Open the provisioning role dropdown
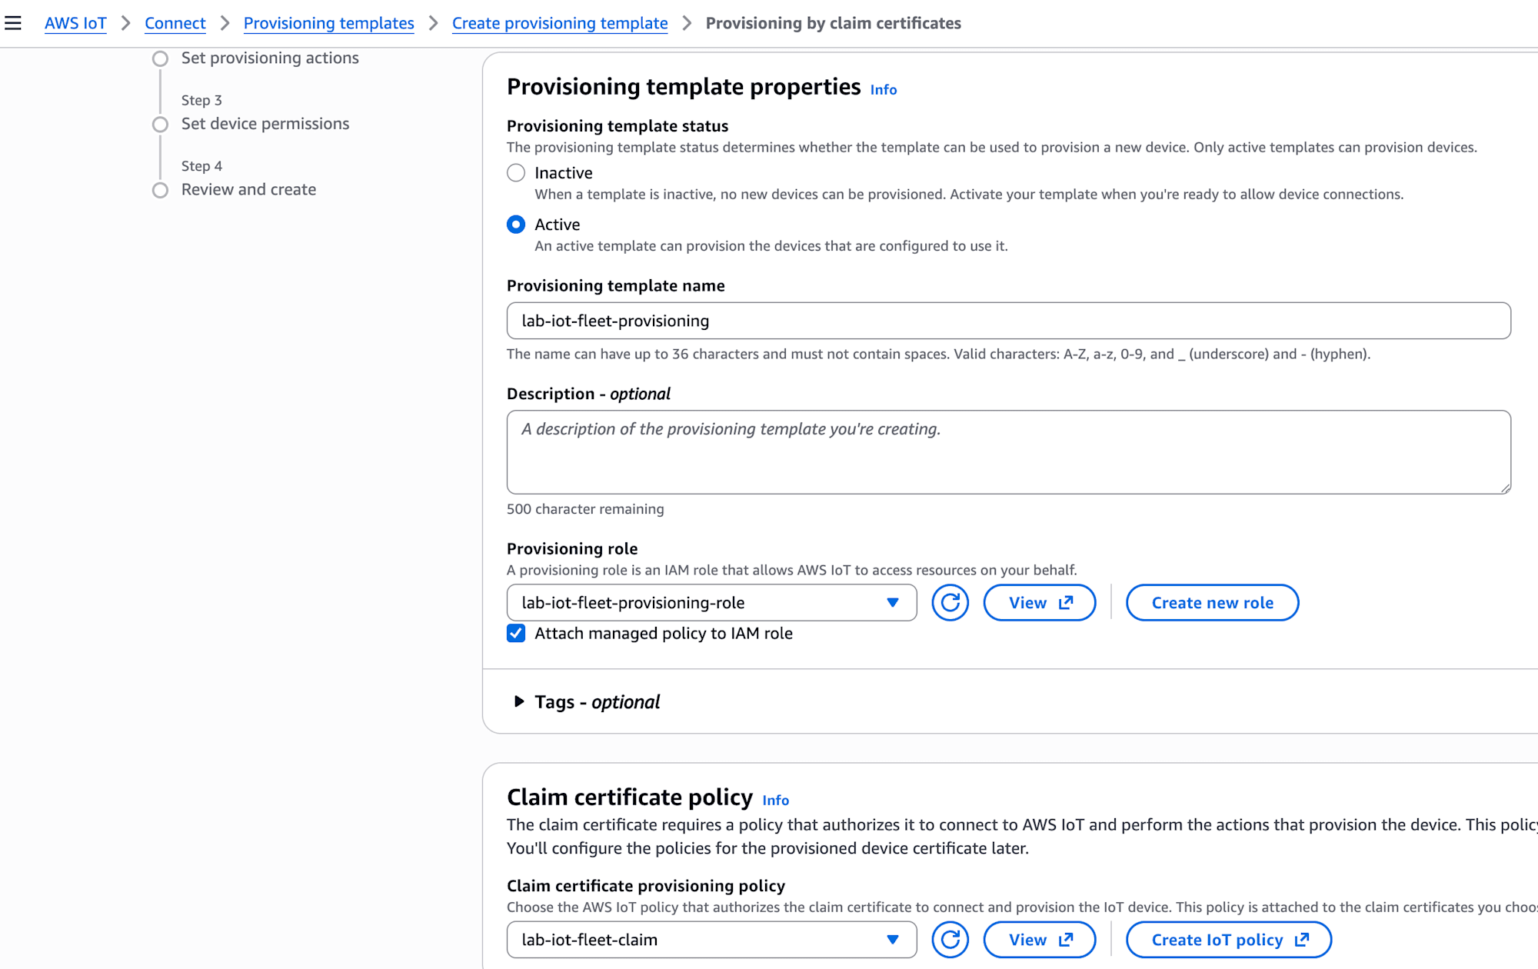This screenshot has height=969, width=1538. (x=711, y=602)
